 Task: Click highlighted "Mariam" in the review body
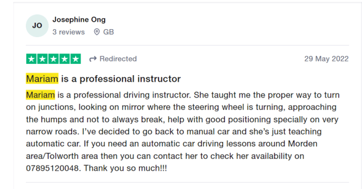pos(41,95)
